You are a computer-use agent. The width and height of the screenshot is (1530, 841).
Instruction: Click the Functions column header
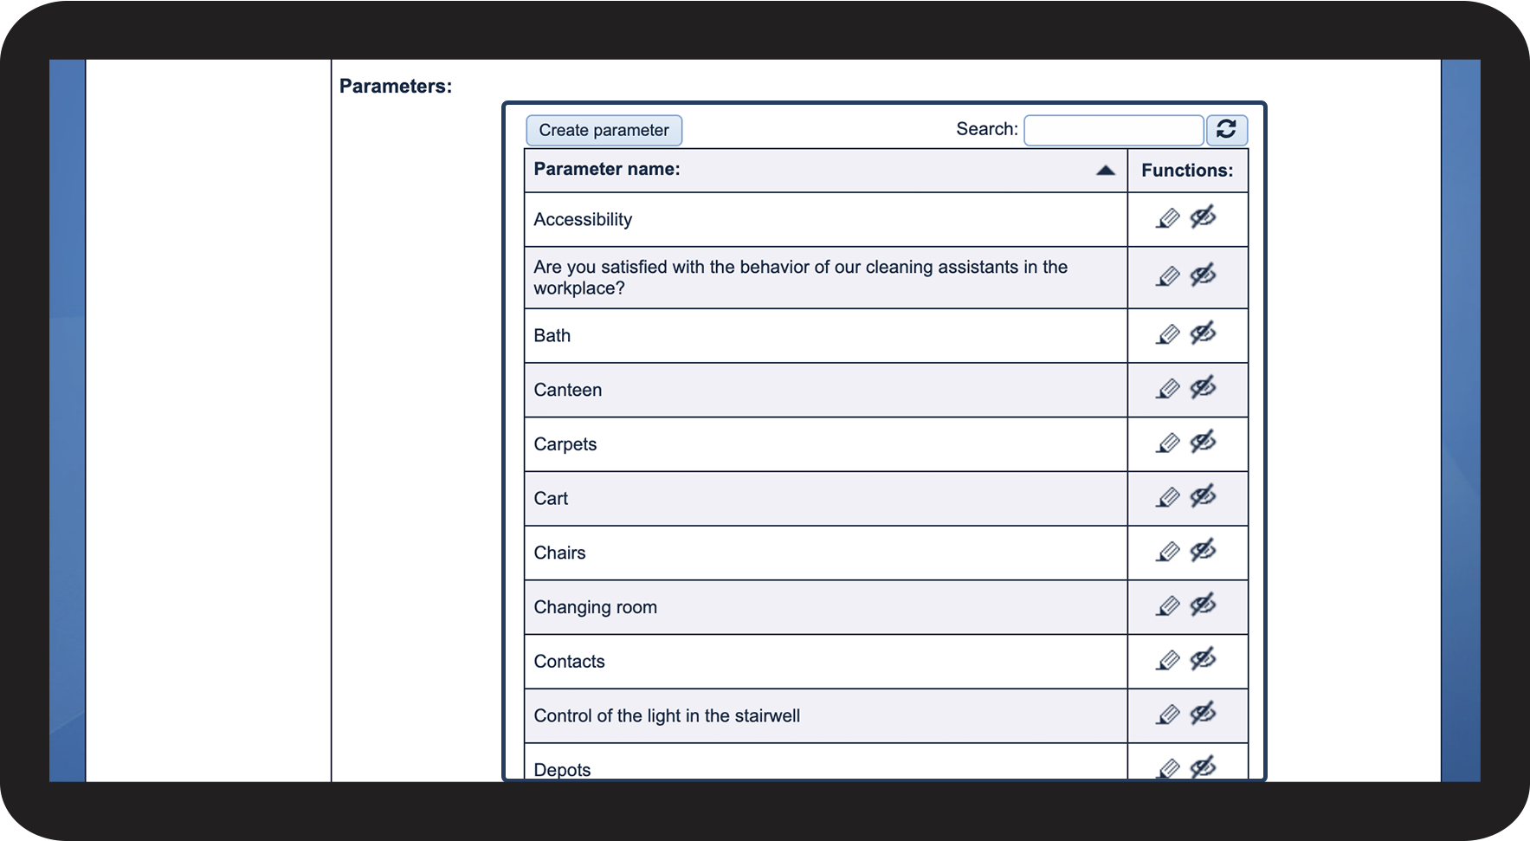pyautogui.click(x=1186, y=171)
